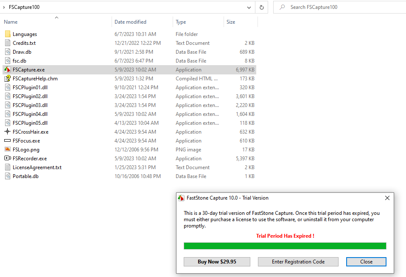This screenshot has width=406, height=277.
Task: Click the FSCPlugin05.dll file icon
Action: pos(8,123)
